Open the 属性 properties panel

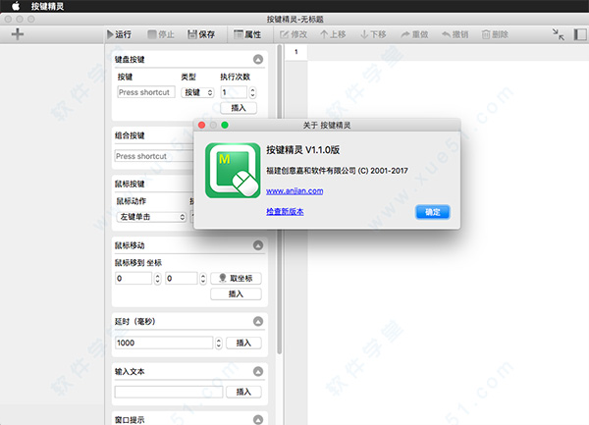click(247, 34)
